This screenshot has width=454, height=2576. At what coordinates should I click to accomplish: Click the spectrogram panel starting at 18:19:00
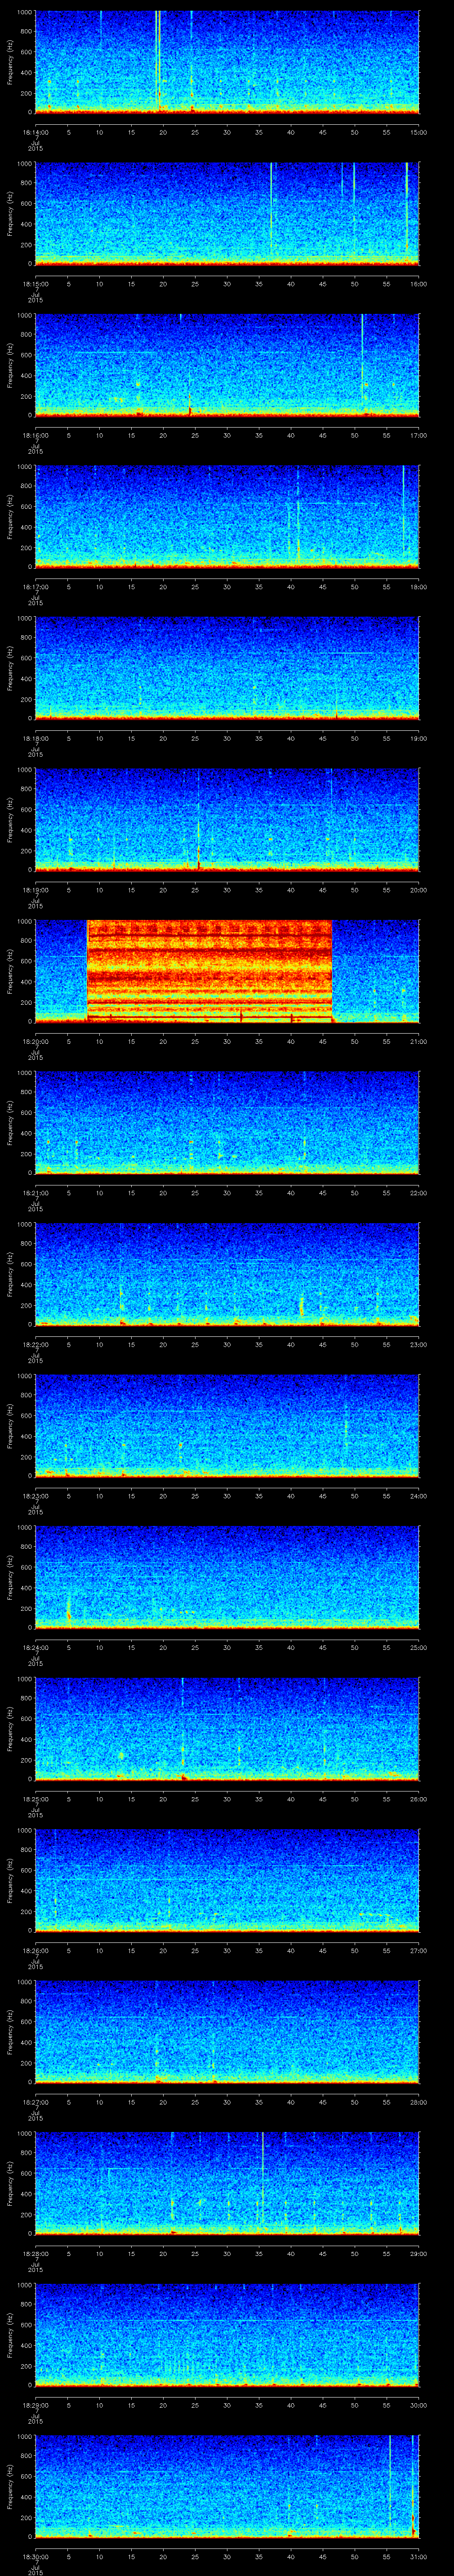coord(227,819)
